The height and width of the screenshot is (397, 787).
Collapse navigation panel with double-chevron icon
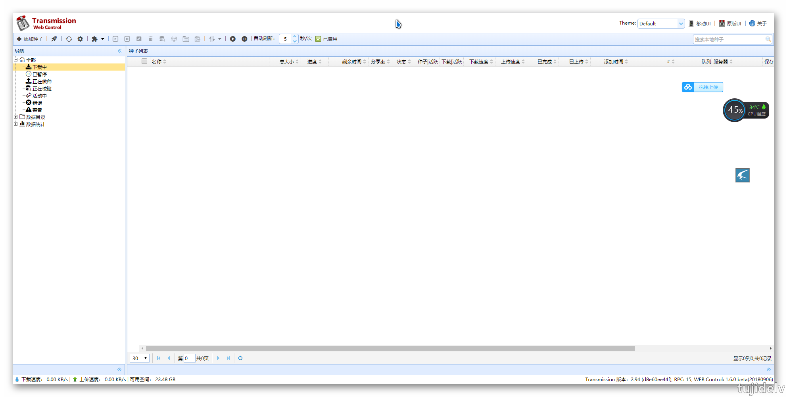(119, 51)
